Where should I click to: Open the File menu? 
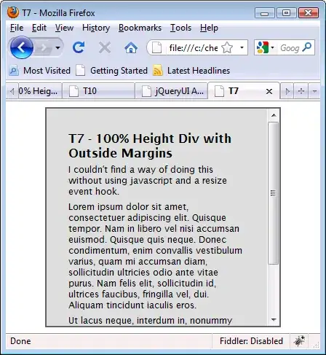click(17, 28)
